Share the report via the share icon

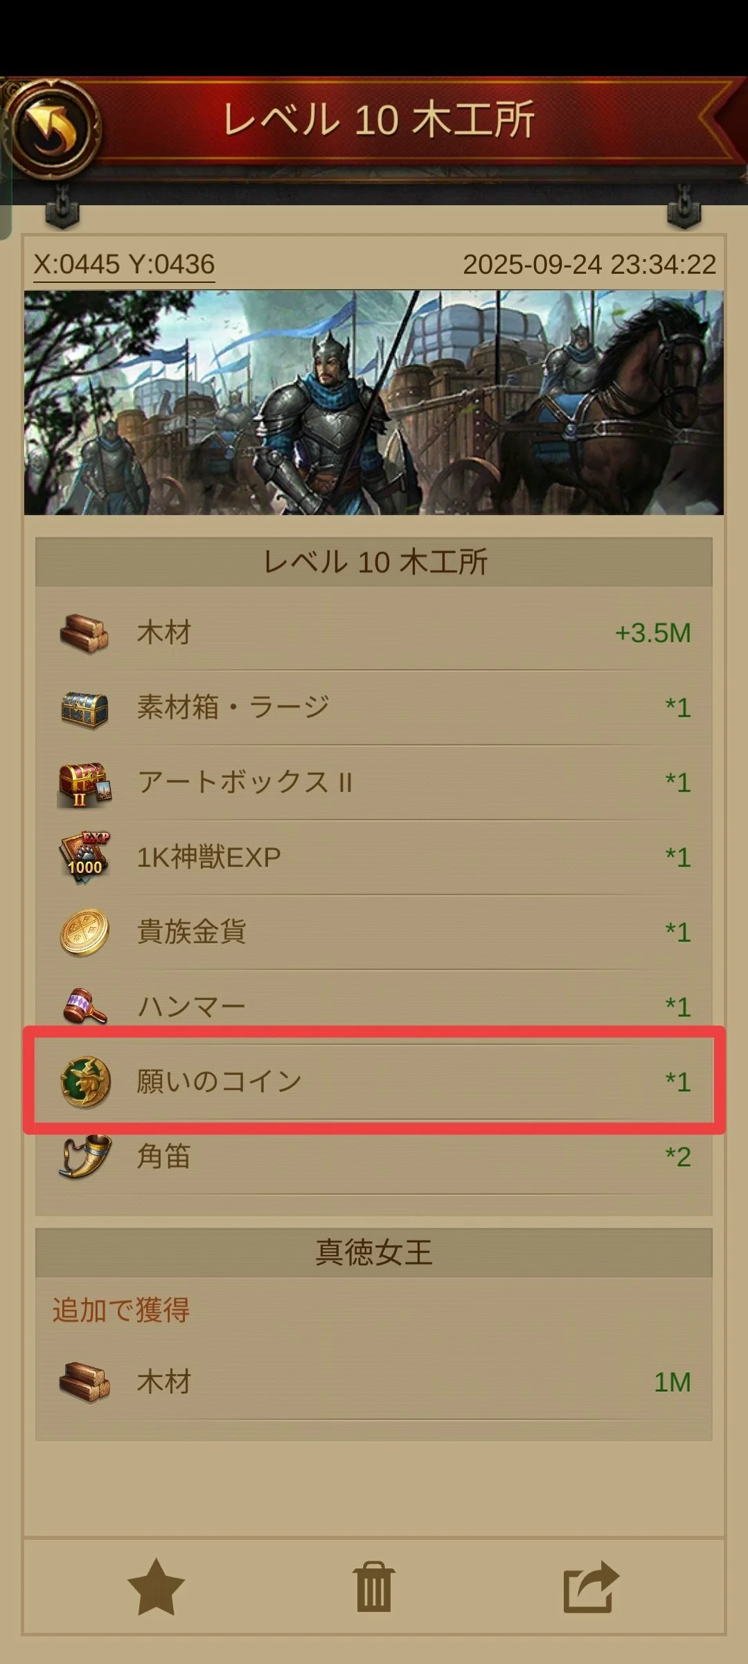point(591,1588)
